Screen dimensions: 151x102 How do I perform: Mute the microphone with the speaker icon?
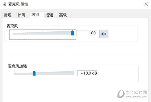coord(104,34)
